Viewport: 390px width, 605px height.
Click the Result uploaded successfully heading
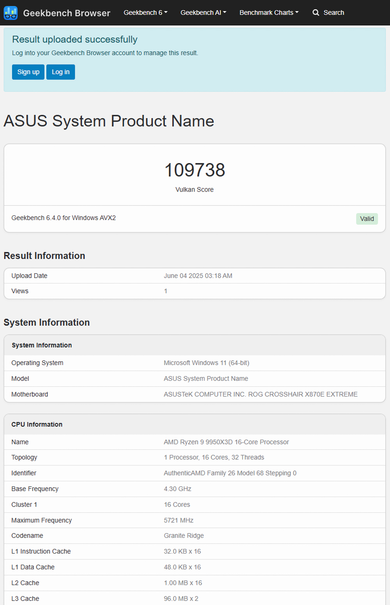coord(74,39)
